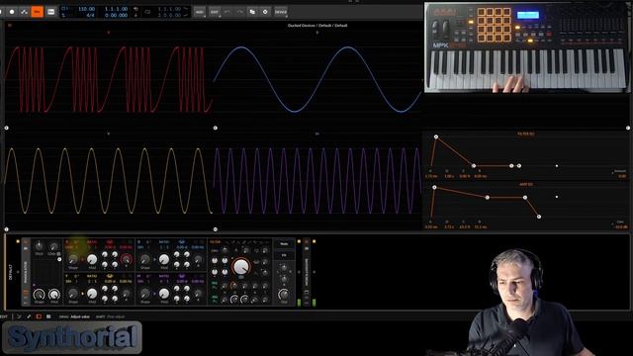Screen dimensions: 633x356
Task: Click the Filter EG attack time 0.79 ms
Action: pyautogui.click(x=431, y=176)
